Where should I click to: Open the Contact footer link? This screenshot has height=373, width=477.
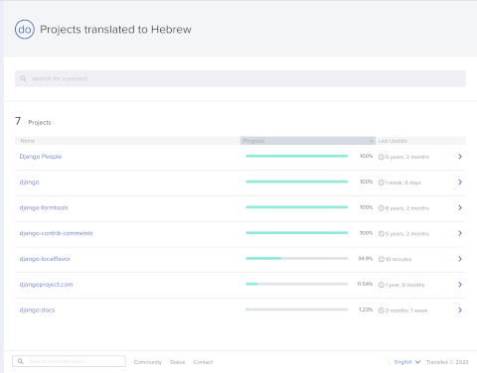(x=203, y=362)
